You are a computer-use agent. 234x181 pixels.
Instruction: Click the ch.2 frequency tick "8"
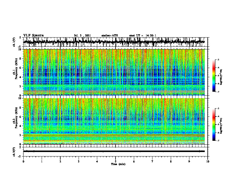(x=20, y=108)
